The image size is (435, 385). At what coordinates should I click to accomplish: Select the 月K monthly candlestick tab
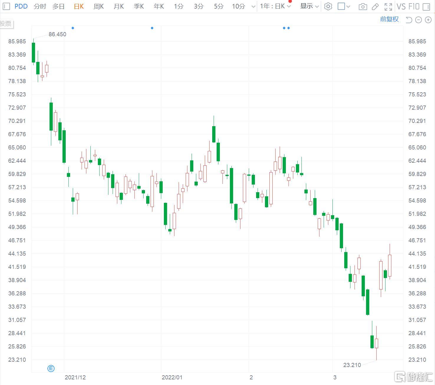point(119,6)
